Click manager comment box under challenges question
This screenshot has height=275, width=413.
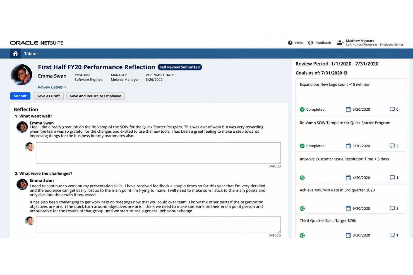pyautogui.click(x=158, y=225)
